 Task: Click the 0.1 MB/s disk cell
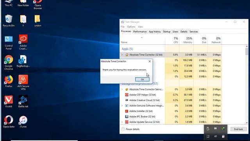click(200, 55)
